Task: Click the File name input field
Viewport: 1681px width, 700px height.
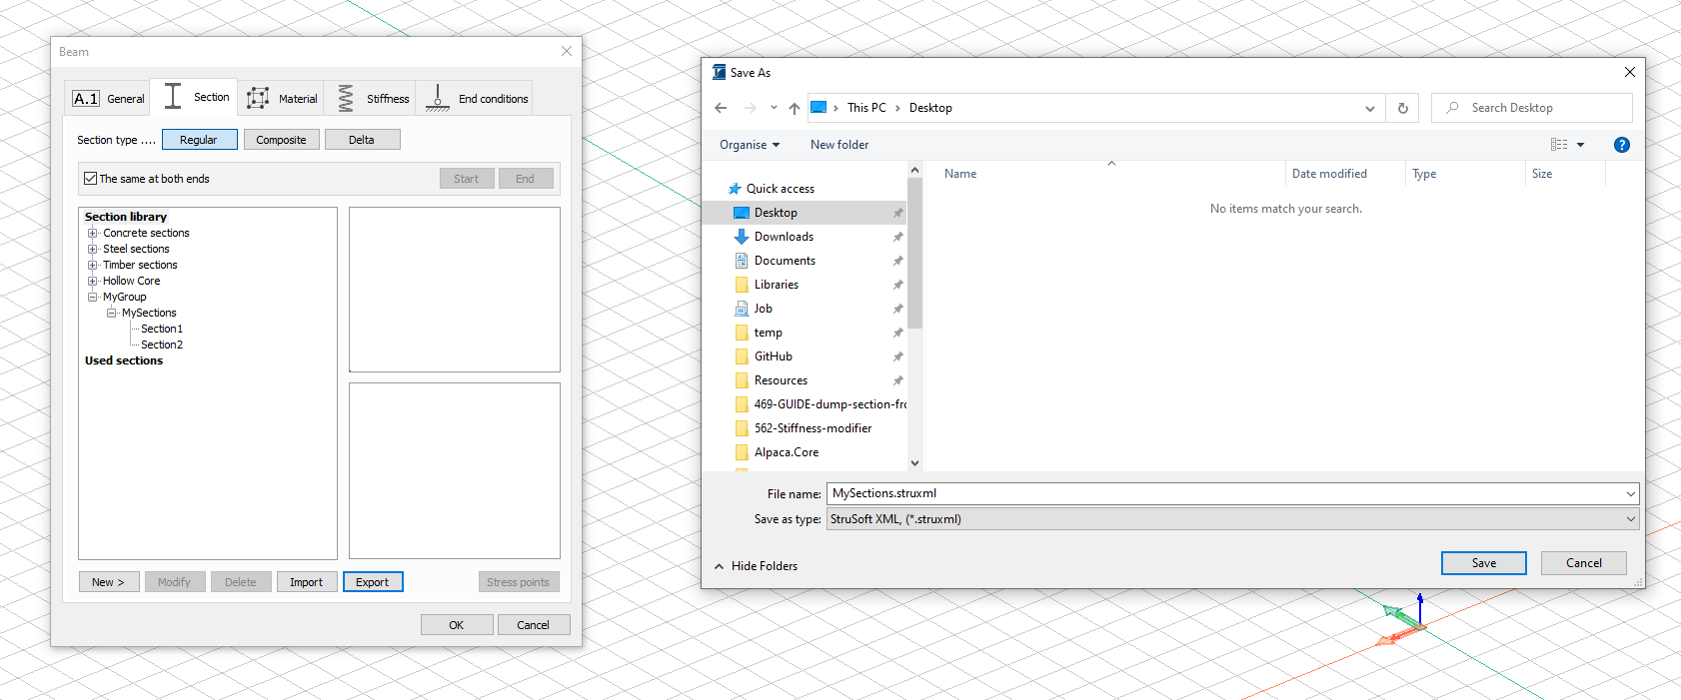Action: click(1224, 493)
